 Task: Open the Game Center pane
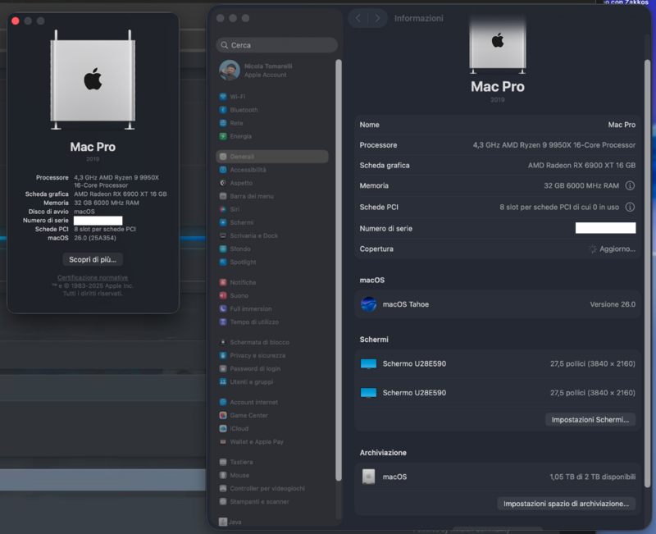(248, 415)
